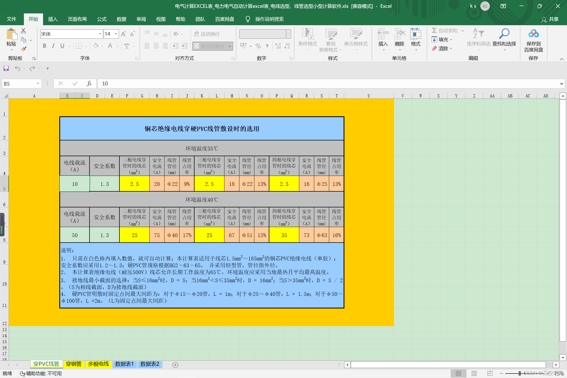The image size is (567, 378).
Task: Click the Decrease Indent icon
Action: (176, 46)
